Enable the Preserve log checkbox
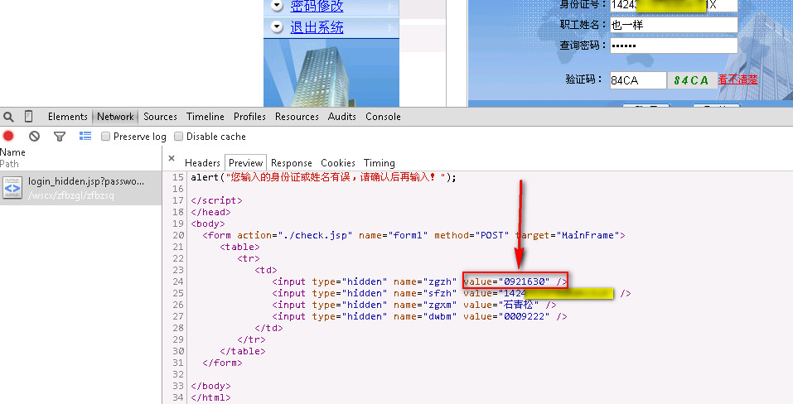 (x=106, y=137)
